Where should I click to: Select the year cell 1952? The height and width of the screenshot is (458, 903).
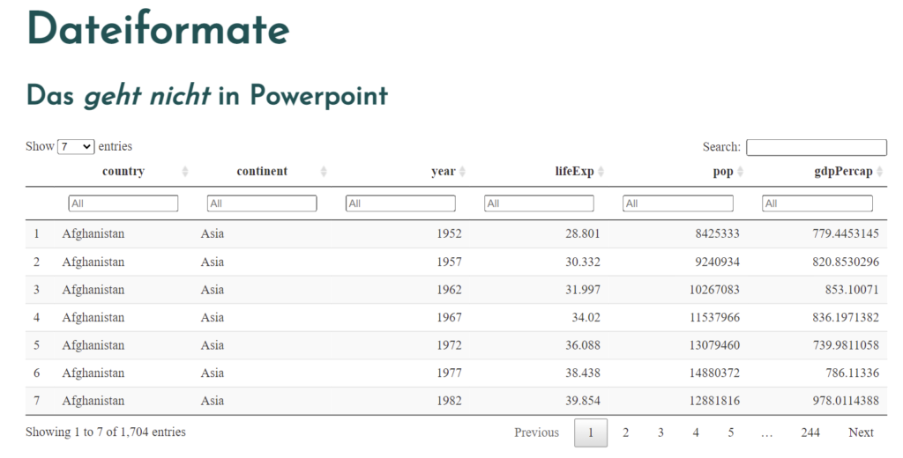pyautogui.click(x=449, y=233)
